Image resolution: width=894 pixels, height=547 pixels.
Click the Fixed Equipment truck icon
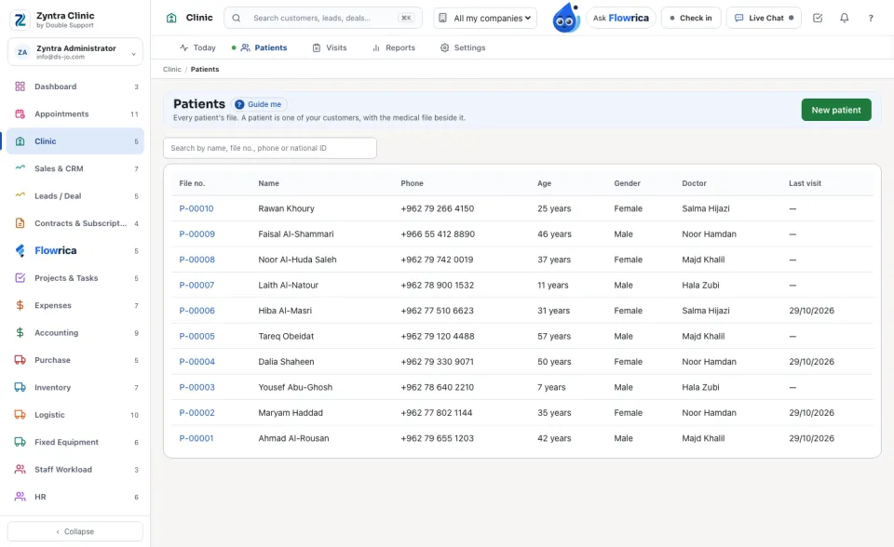(x=20, y=442)
